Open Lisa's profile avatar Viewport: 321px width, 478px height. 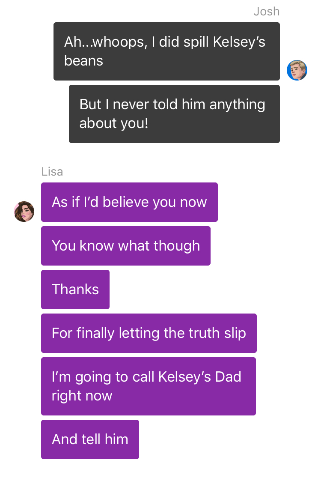pos(24,211)
